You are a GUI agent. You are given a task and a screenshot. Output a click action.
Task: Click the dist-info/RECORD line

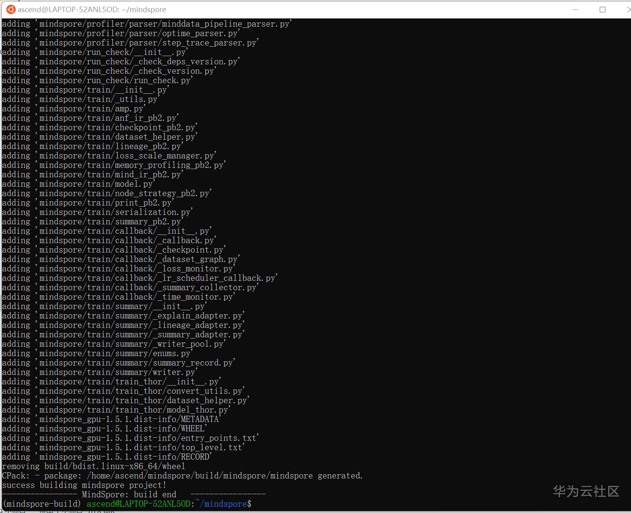pos(107,457)
